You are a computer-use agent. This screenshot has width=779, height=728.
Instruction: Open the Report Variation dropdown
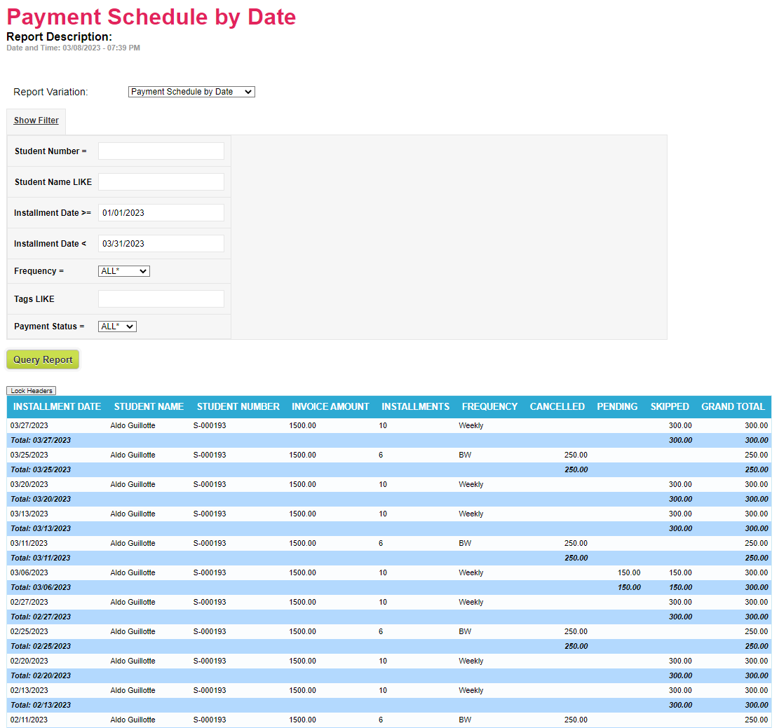point(191,92)
